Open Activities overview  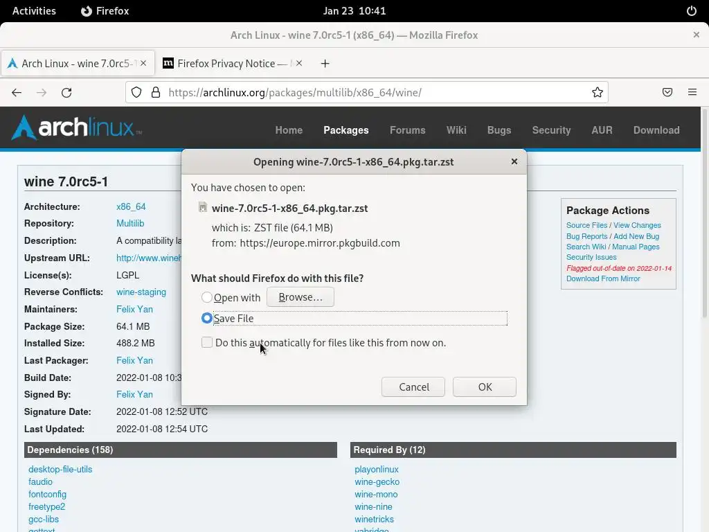(34, 11)
